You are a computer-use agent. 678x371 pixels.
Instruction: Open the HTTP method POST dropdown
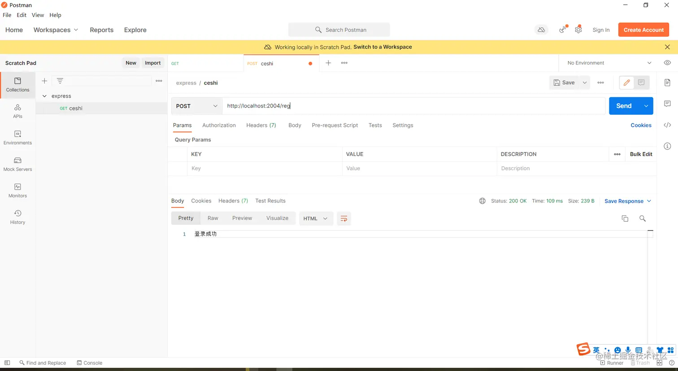[x=196, y=106]
